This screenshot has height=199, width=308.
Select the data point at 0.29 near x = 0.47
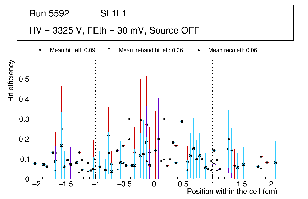tap(182, 122)
